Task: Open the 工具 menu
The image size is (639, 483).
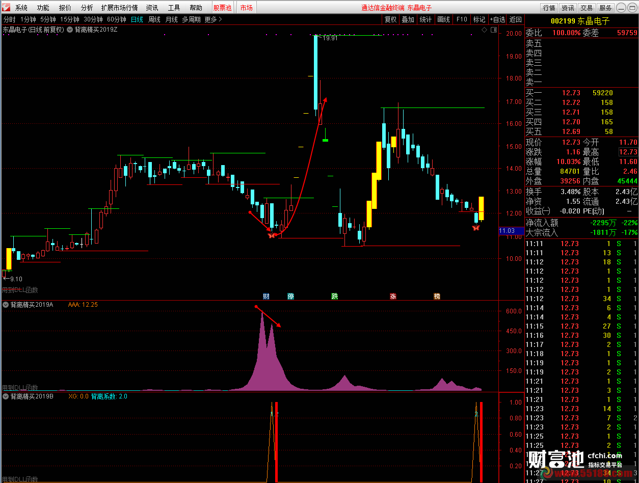Action: 174,8
